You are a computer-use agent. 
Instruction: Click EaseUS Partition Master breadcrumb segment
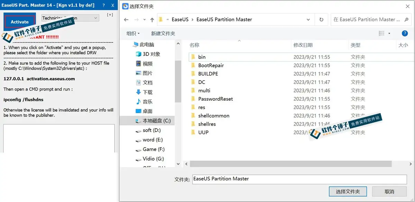(224, 20)
